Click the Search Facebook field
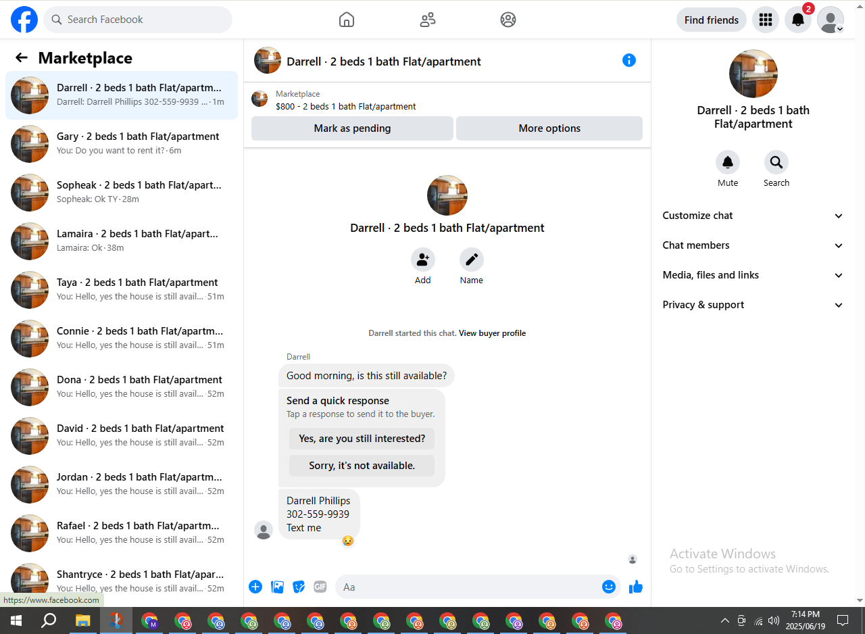This screenshot has height=634, width=865. [x=138, y=20]
